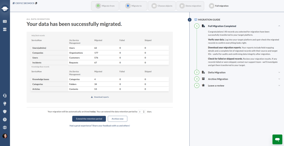The height and width of the screenshot is (146, 284).
Task: Click the Leave a review star icon
Action: tap(203, 85)
